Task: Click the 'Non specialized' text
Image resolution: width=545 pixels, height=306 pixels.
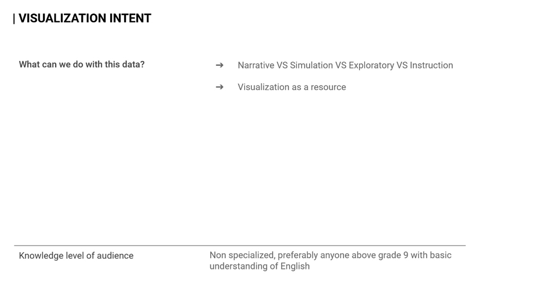Action: coord(241,255)
